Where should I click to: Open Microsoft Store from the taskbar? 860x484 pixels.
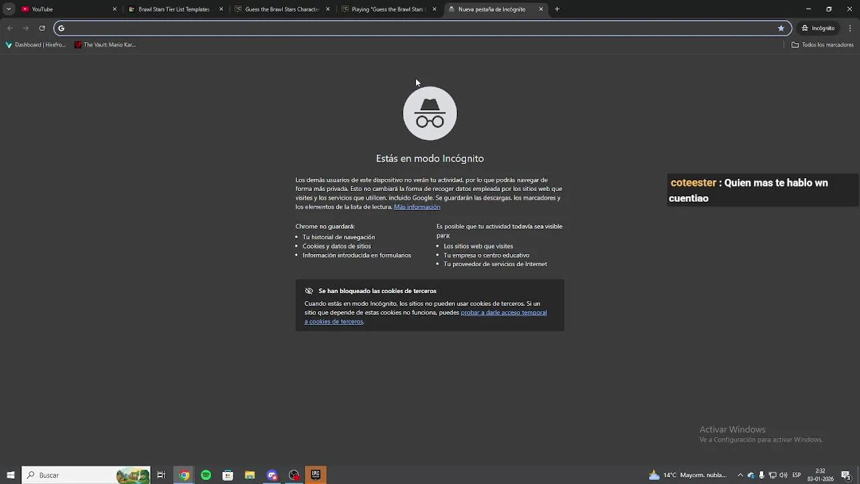click(x=228, y=475)
